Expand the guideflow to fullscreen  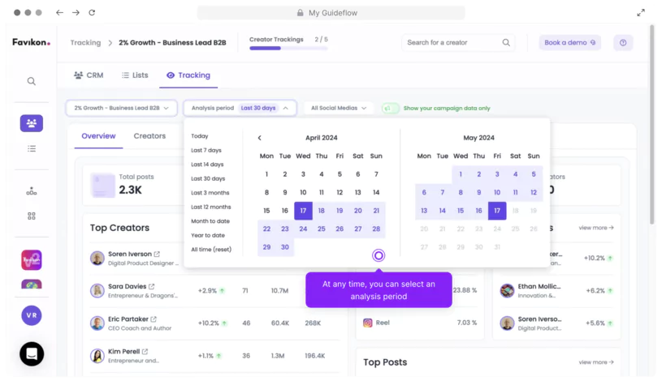(x=641, y=13)
